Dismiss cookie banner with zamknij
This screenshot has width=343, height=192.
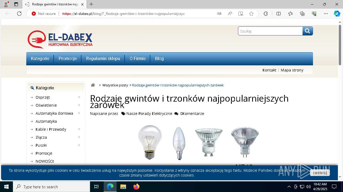click(x=320, y=173)
